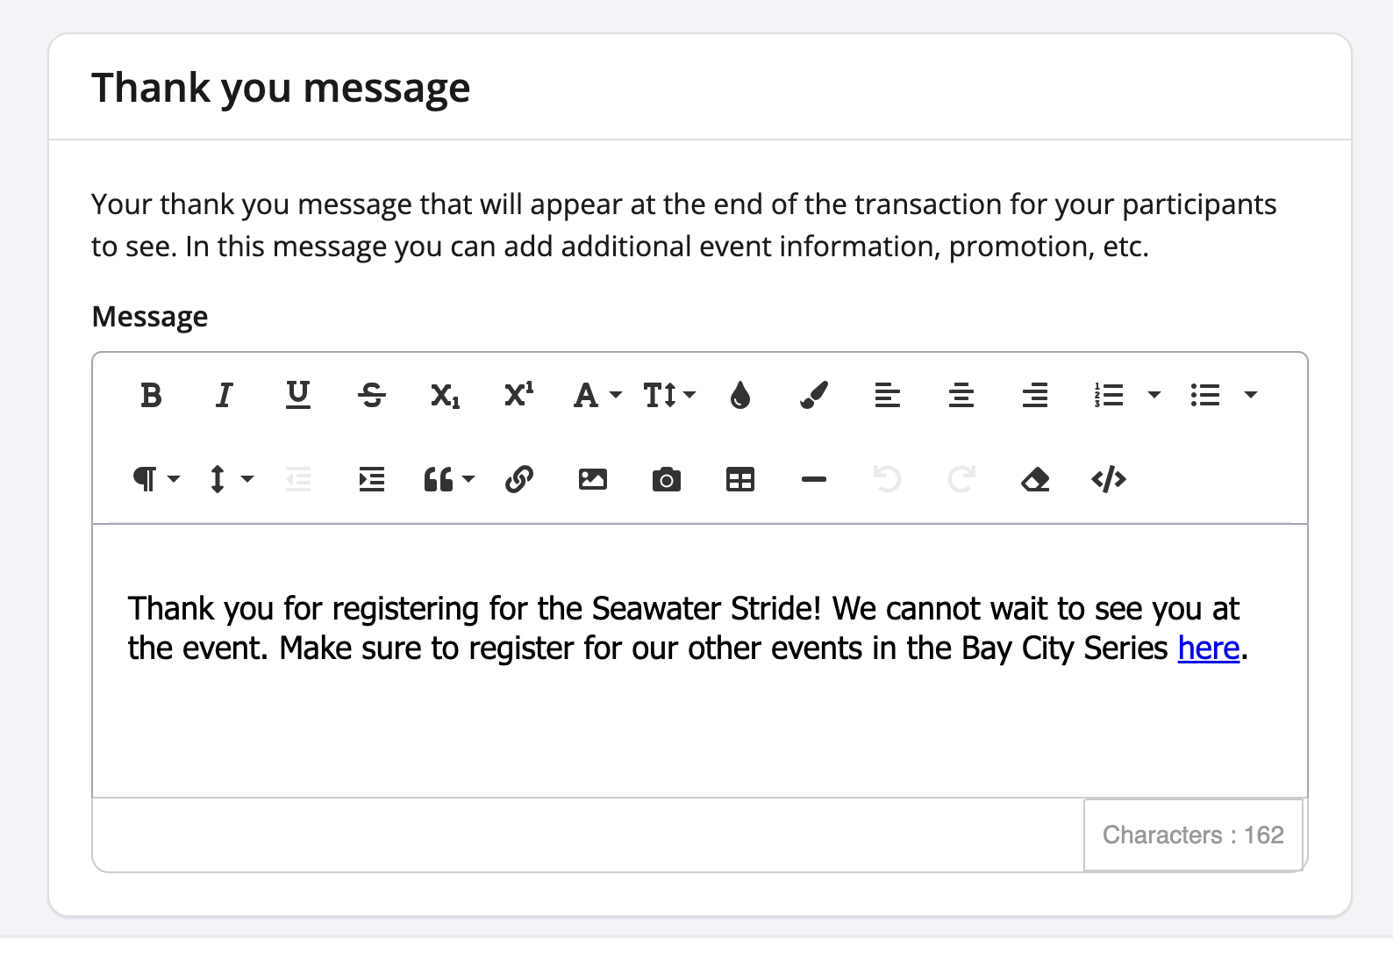Insert a table
This screenshot has height=953, width=1393.
point(740,480)
